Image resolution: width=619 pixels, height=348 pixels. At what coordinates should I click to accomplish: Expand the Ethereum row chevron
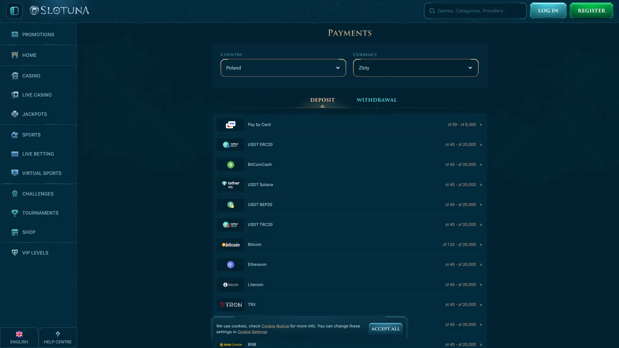point(481,265)
